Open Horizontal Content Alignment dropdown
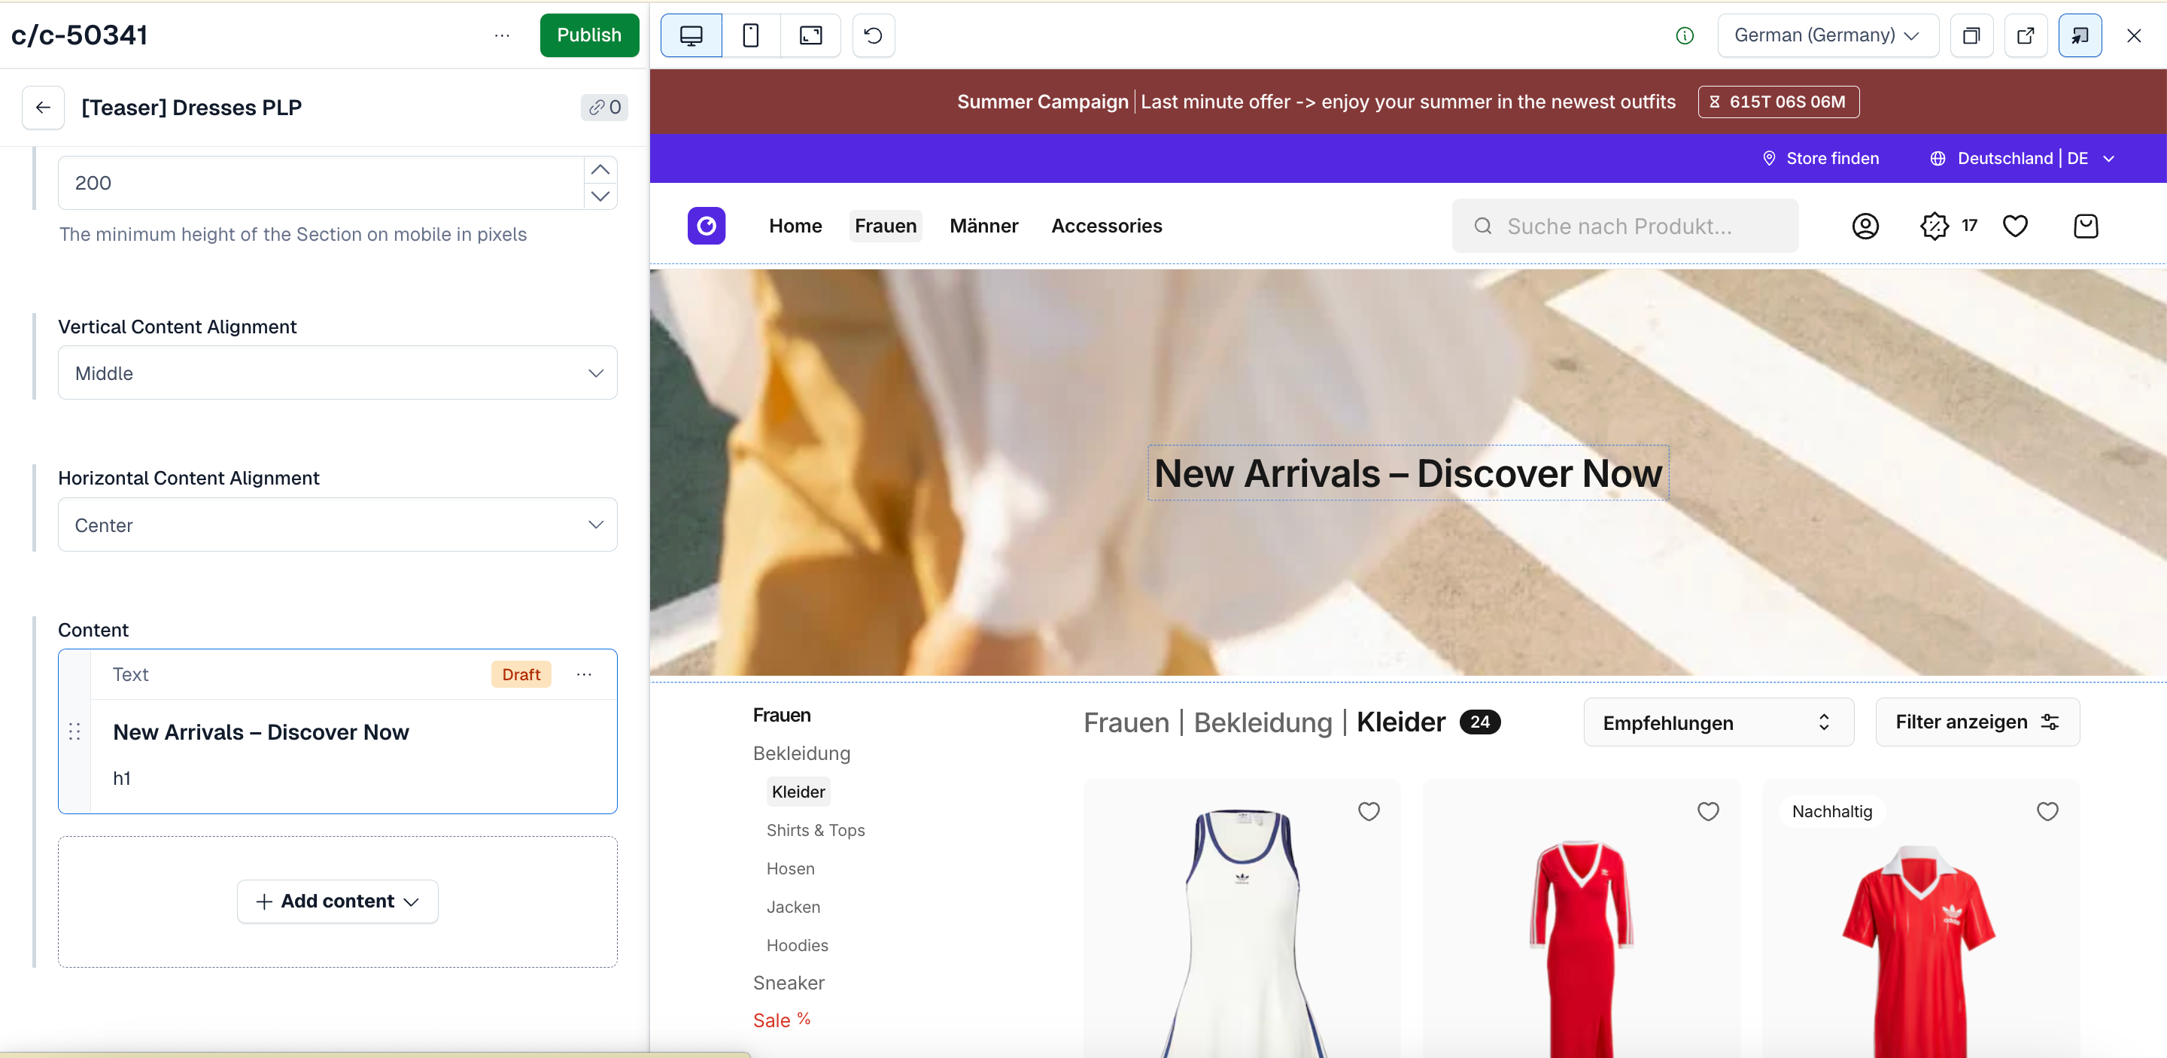The width and height of the screenshot is (2167, 1058). (337, 524)
